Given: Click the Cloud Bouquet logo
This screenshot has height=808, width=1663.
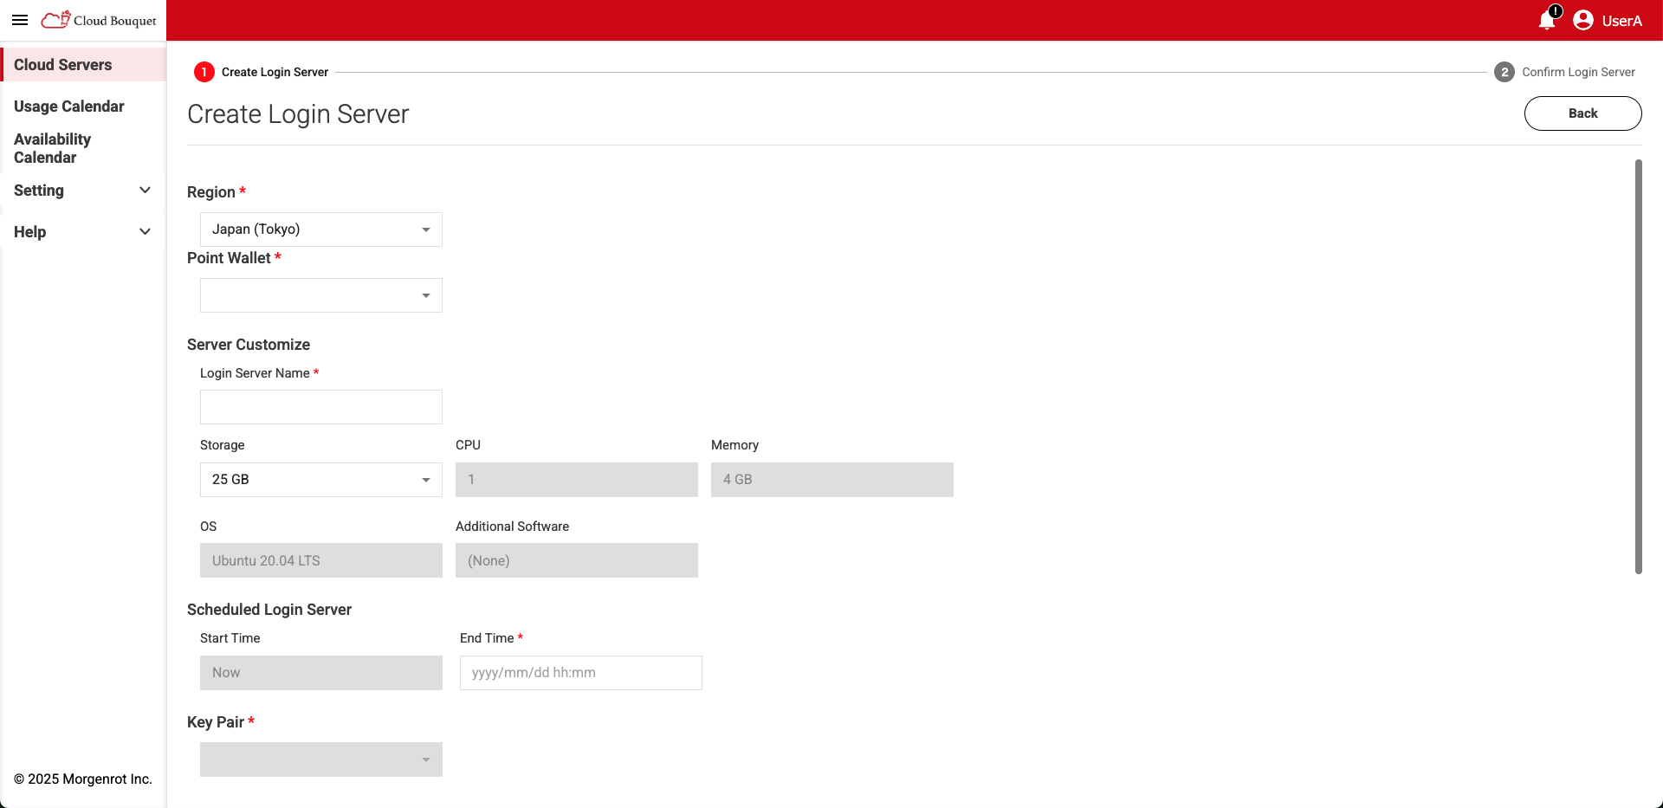Looking at the screenshot, I should coord(99,20).
